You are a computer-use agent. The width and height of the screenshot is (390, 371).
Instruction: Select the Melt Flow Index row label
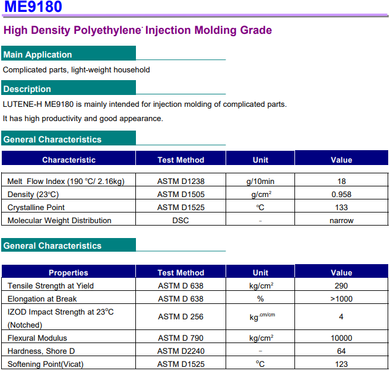click(66, 181)
